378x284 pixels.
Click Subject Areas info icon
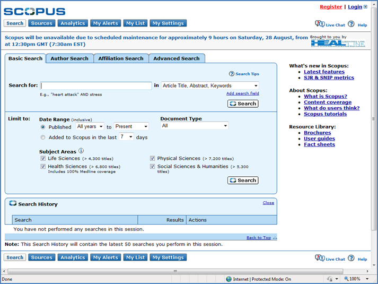81,151
